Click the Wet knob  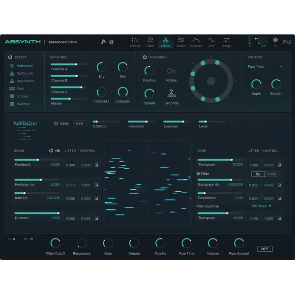(x=122, y=67)
